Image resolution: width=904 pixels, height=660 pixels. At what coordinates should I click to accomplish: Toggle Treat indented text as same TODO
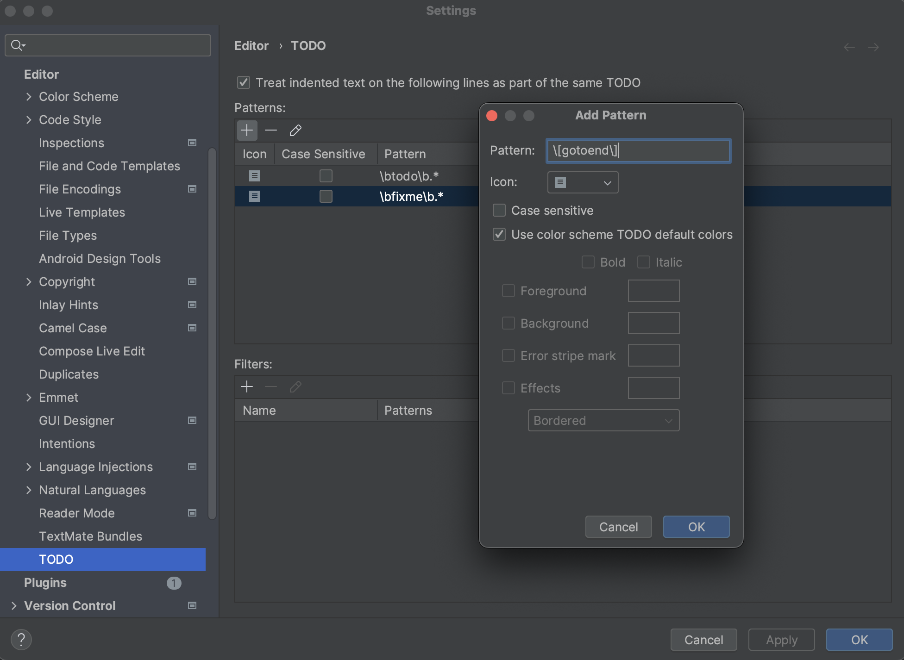(244, 83)
